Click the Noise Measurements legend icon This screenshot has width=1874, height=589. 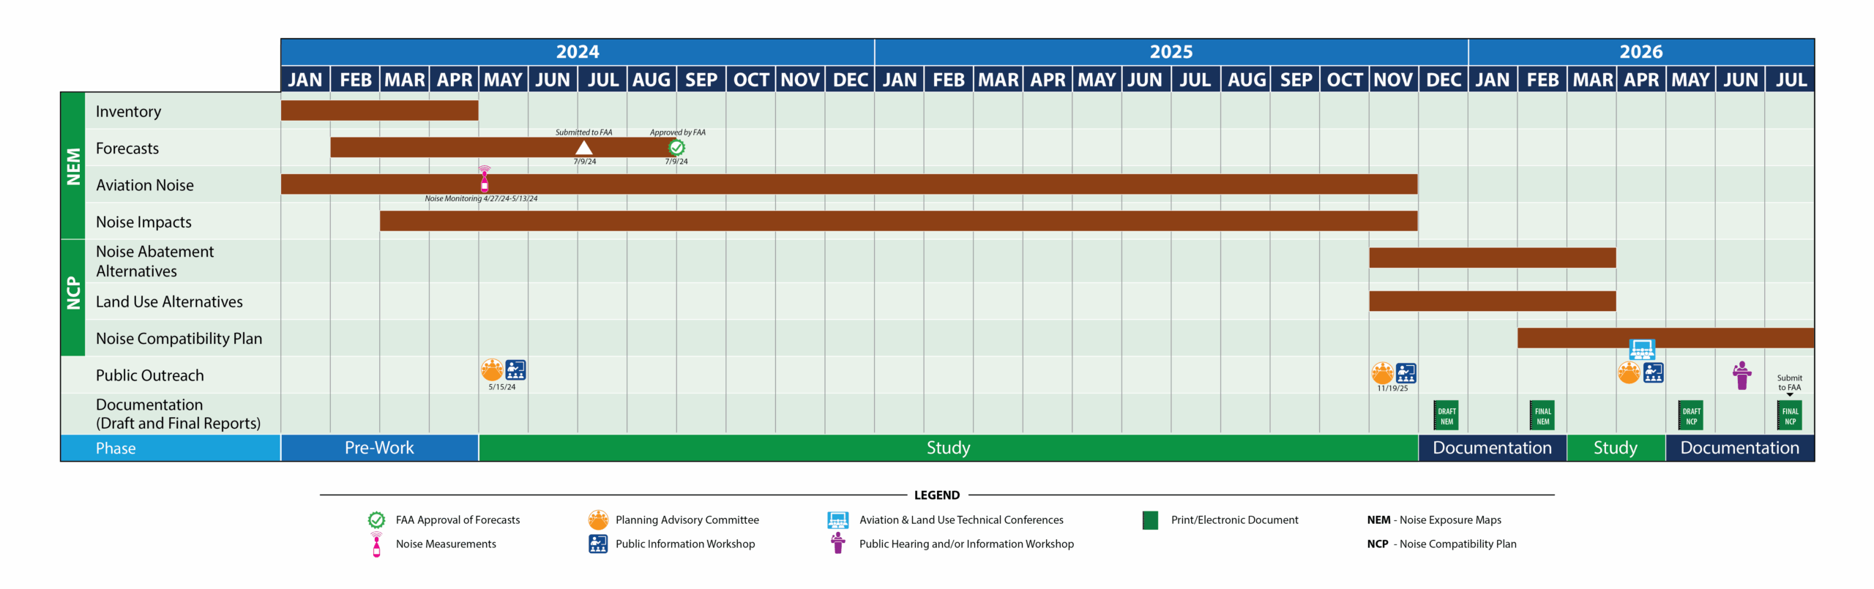tap(376, 544)
